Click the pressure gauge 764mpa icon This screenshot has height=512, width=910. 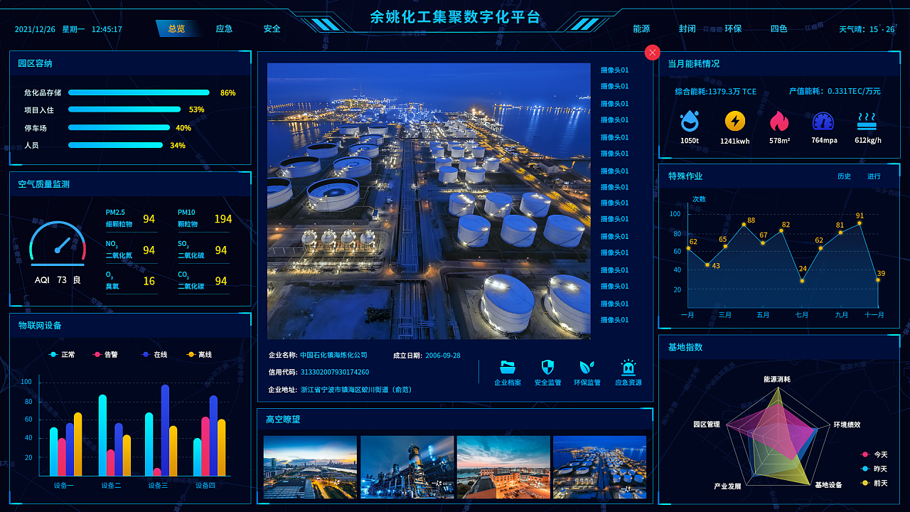823,122
